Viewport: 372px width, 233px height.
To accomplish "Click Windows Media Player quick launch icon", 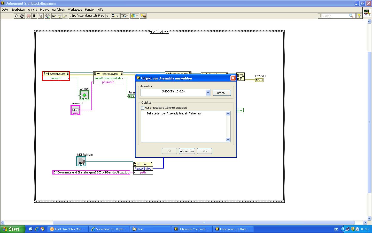I will (x=42, y=229).
